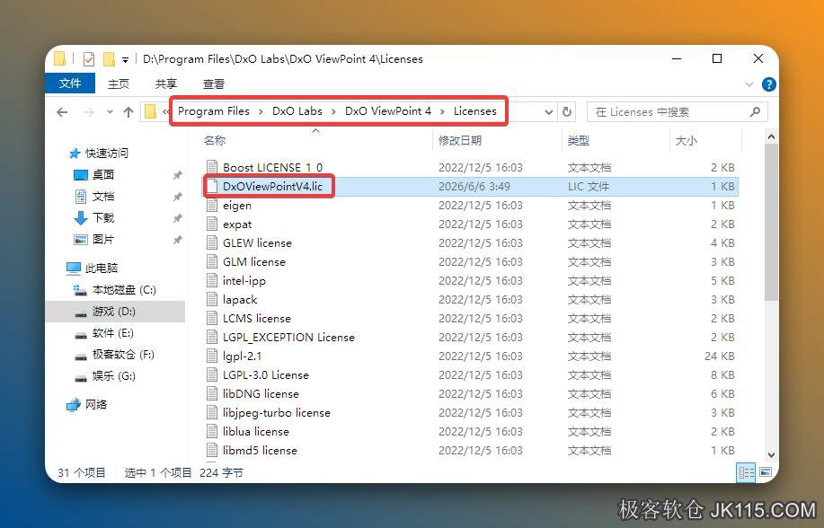Image resolution: width=824 pixels, height=528 pixels.
Task: Open the address bar history dropdown
Action: pos(549,112)
